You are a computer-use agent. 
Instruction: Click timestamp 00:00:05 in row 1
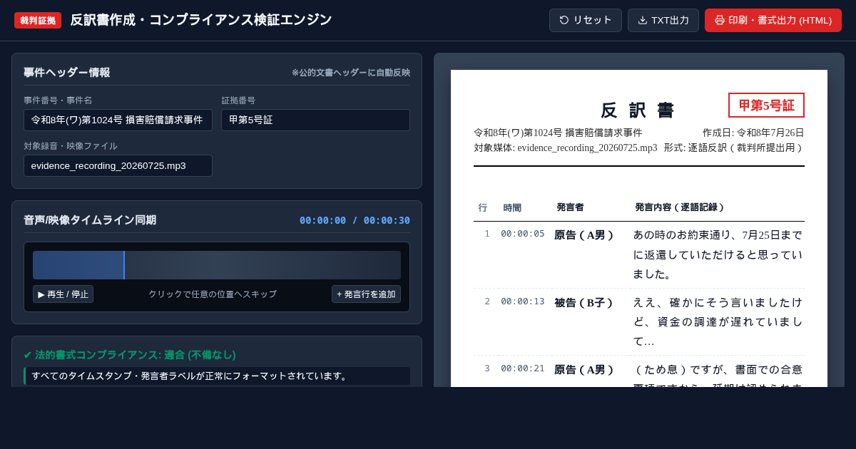[523, 234]
